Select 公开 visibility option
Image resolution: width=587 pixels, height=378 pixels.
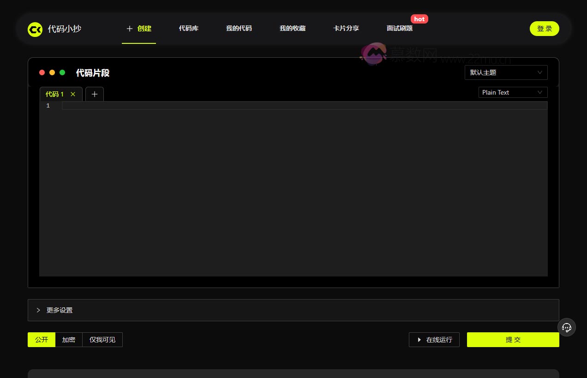(42, 340)
